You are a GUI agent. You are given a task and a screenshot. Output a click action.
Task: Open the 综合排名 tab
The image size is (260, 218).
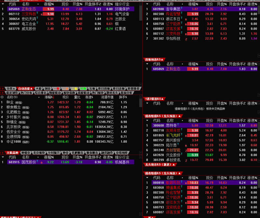click(x=41, y=93)
